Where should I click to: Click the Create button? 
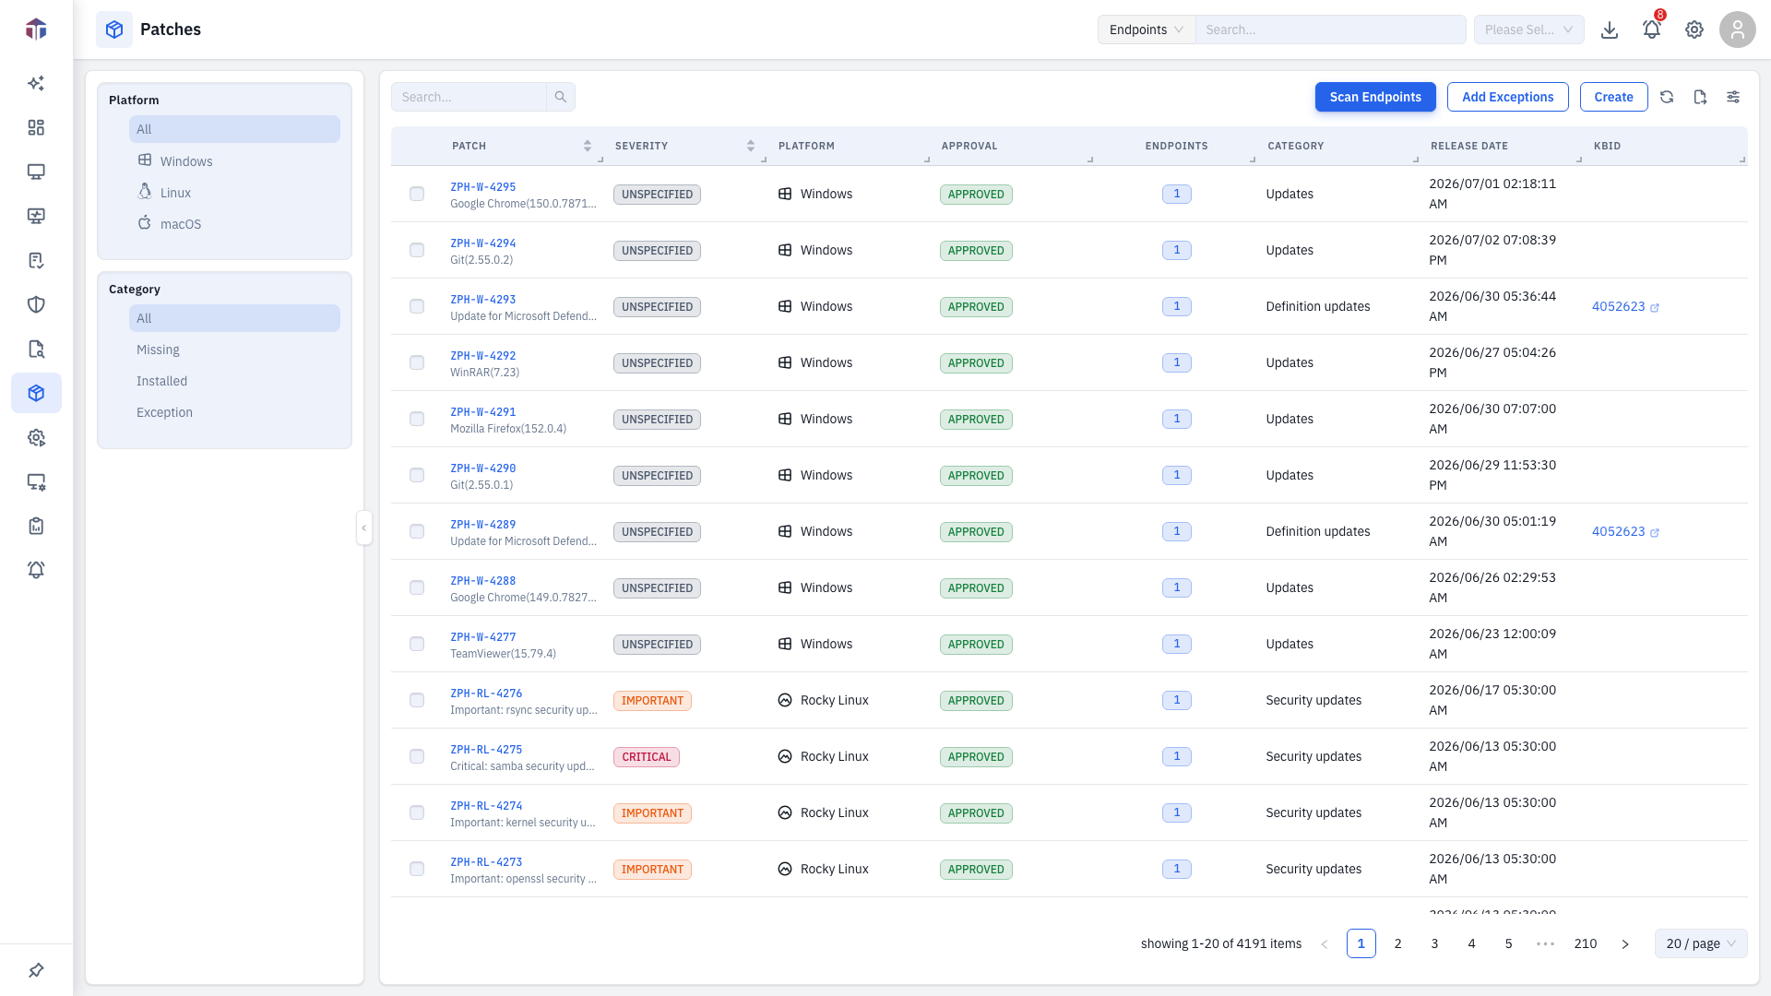[x=1613, y=97]
